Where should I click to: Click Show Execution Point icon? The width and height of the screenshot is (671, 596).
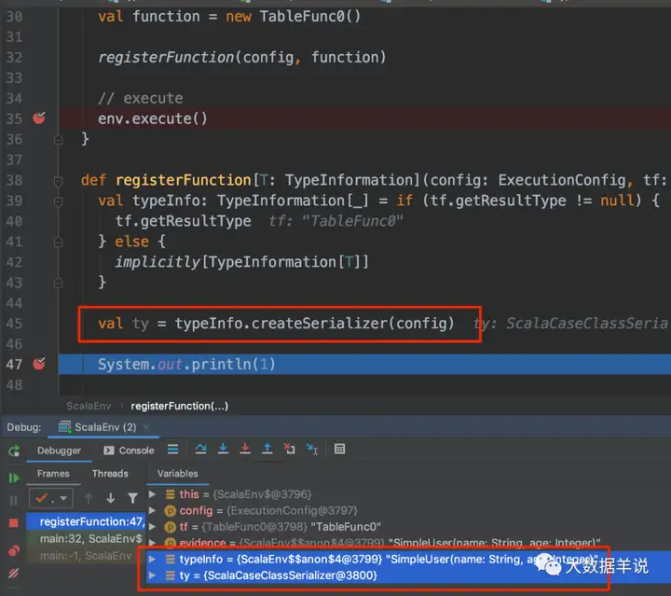pyautogui.click(x=173, y=450)
